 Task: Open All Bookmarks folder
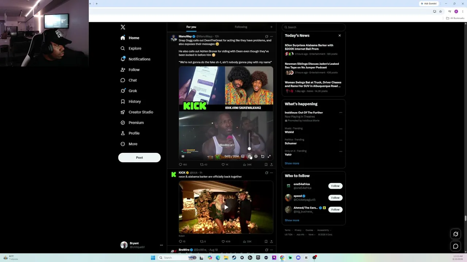pos(455,18)
